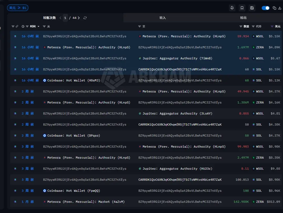Open the Solana icon for the 0.11 WSOL row
This screenshot has width=283, height=213.
tap(15, 169)
